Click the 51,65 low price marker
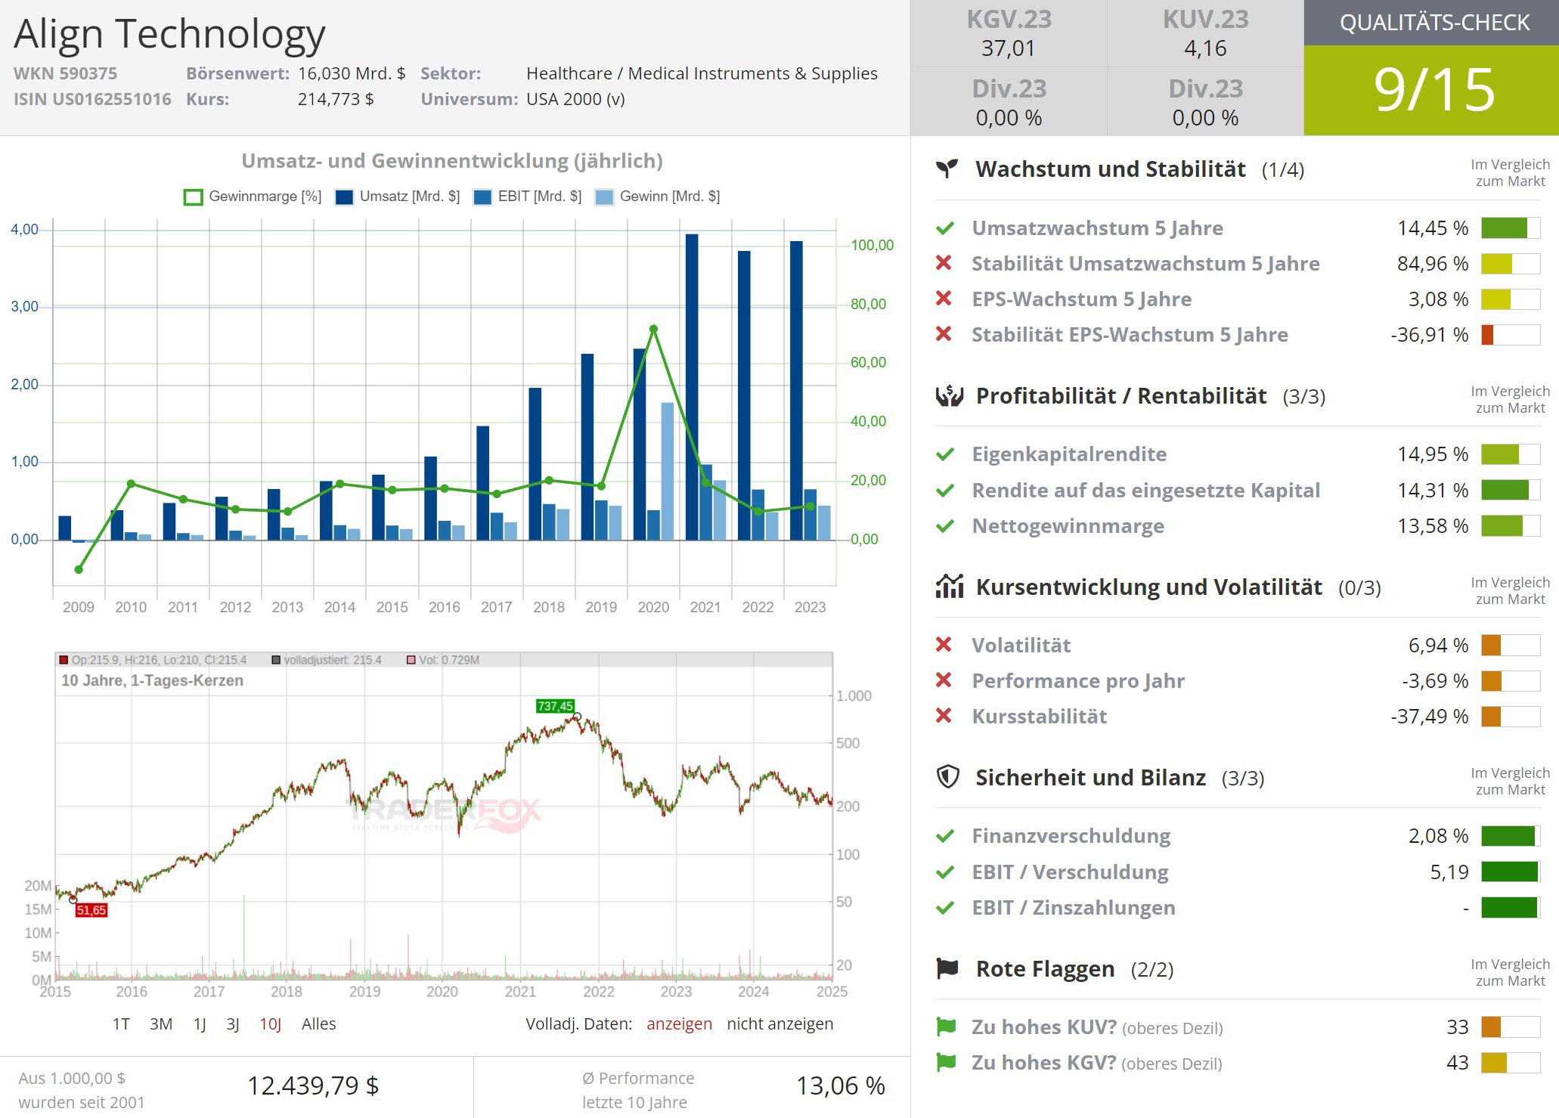The width and height of the screenshot is (1559, 1118). click(x=91, y=910)
